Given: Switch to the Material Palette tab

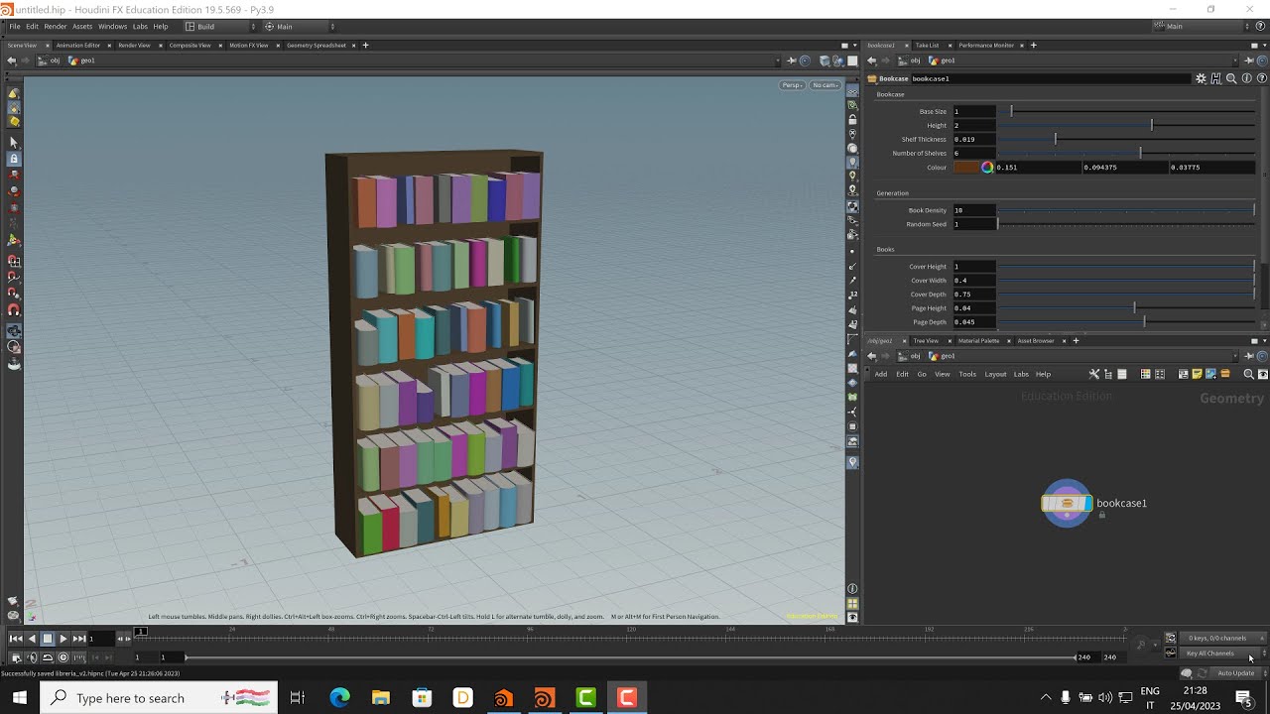Looking at the screenshot, I should (x=978, y=341).
